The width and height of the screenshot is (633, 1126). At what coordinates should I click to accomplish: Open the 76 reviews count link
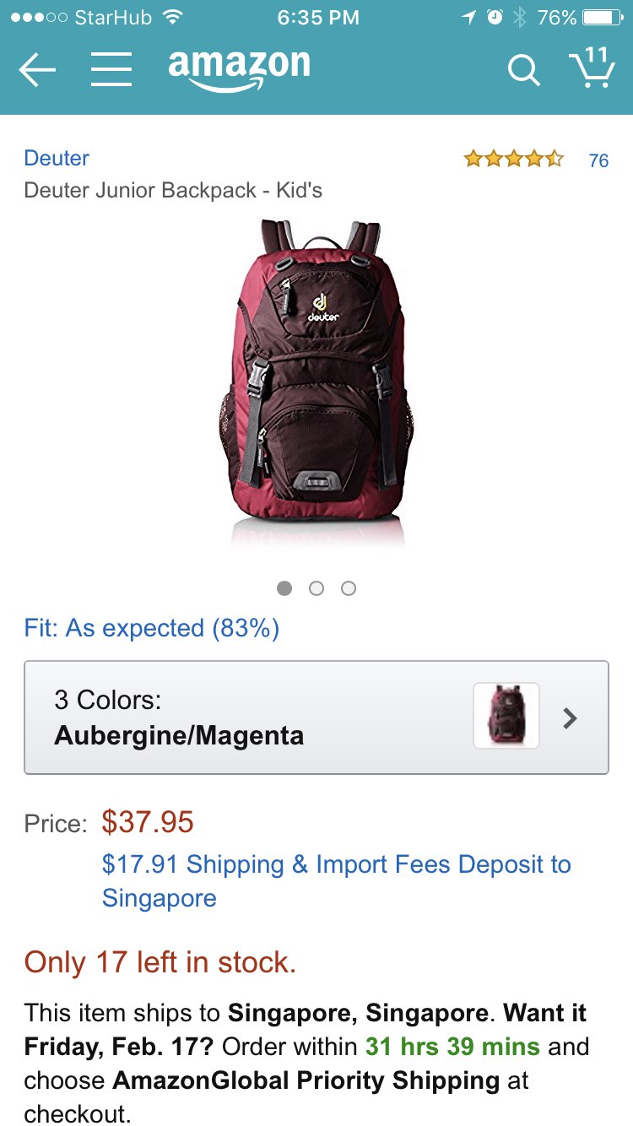[598, 160]
